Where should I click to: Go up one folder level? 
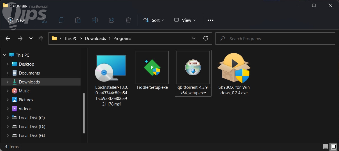[41, 39]
